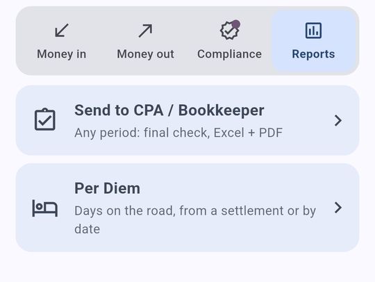Click the purple notification dot on Compliance
This screenshot has width=375, height=282.
(x=236, y=24)
